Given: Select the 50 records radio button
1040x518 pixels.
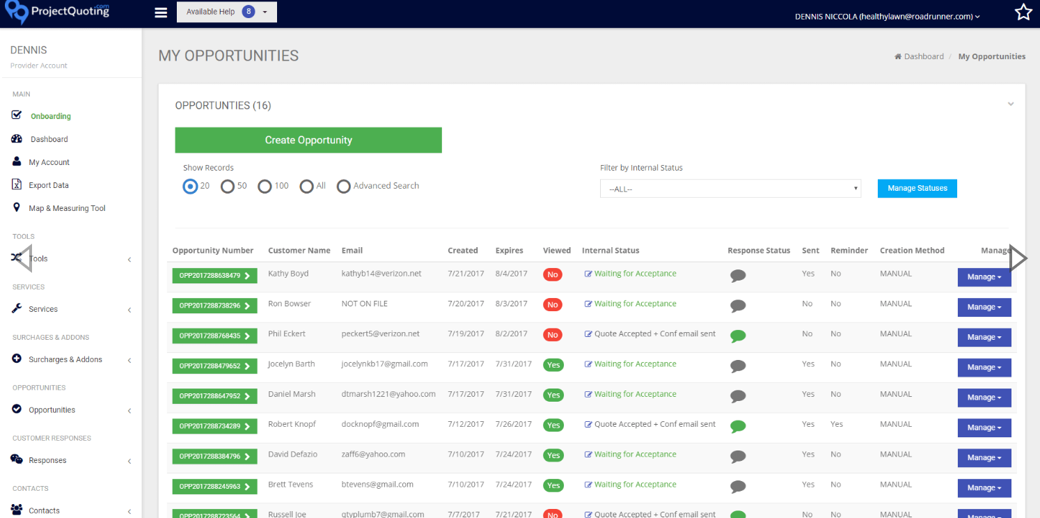Looking at the screenshot, I should (227, 187).
